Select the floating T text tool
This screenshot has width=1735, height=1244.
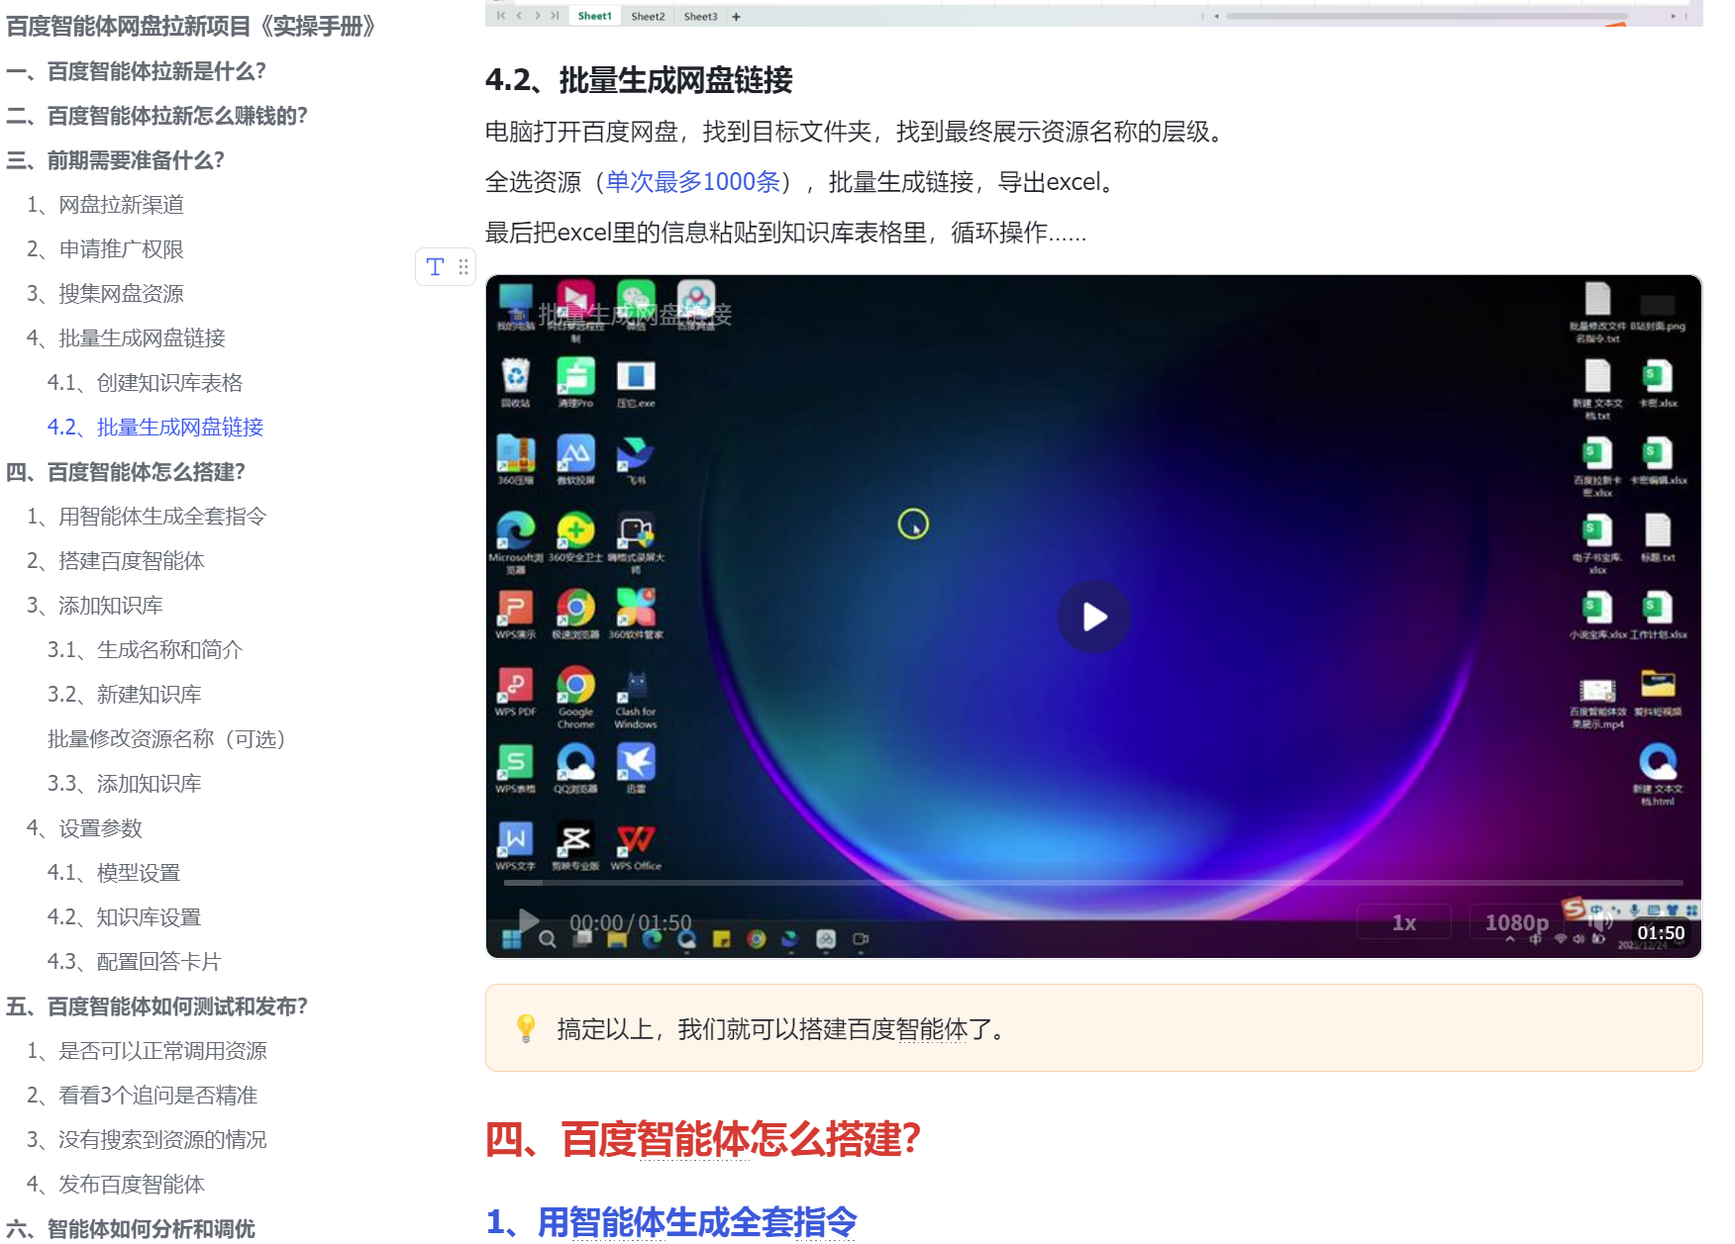(x=433, y=266)
